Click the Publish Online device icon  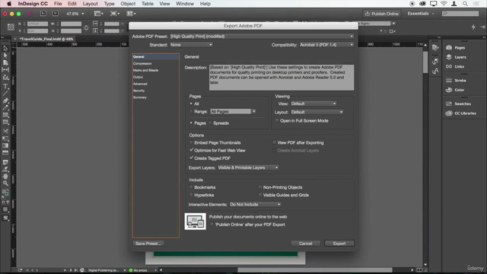click(195, 221)
